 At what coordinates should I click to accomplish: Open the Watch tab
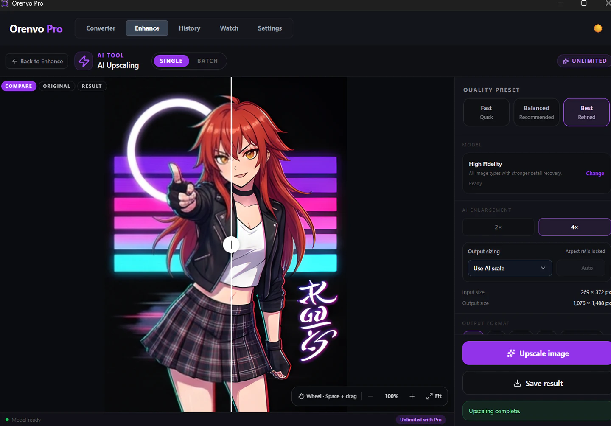click(x=229, y=28)
